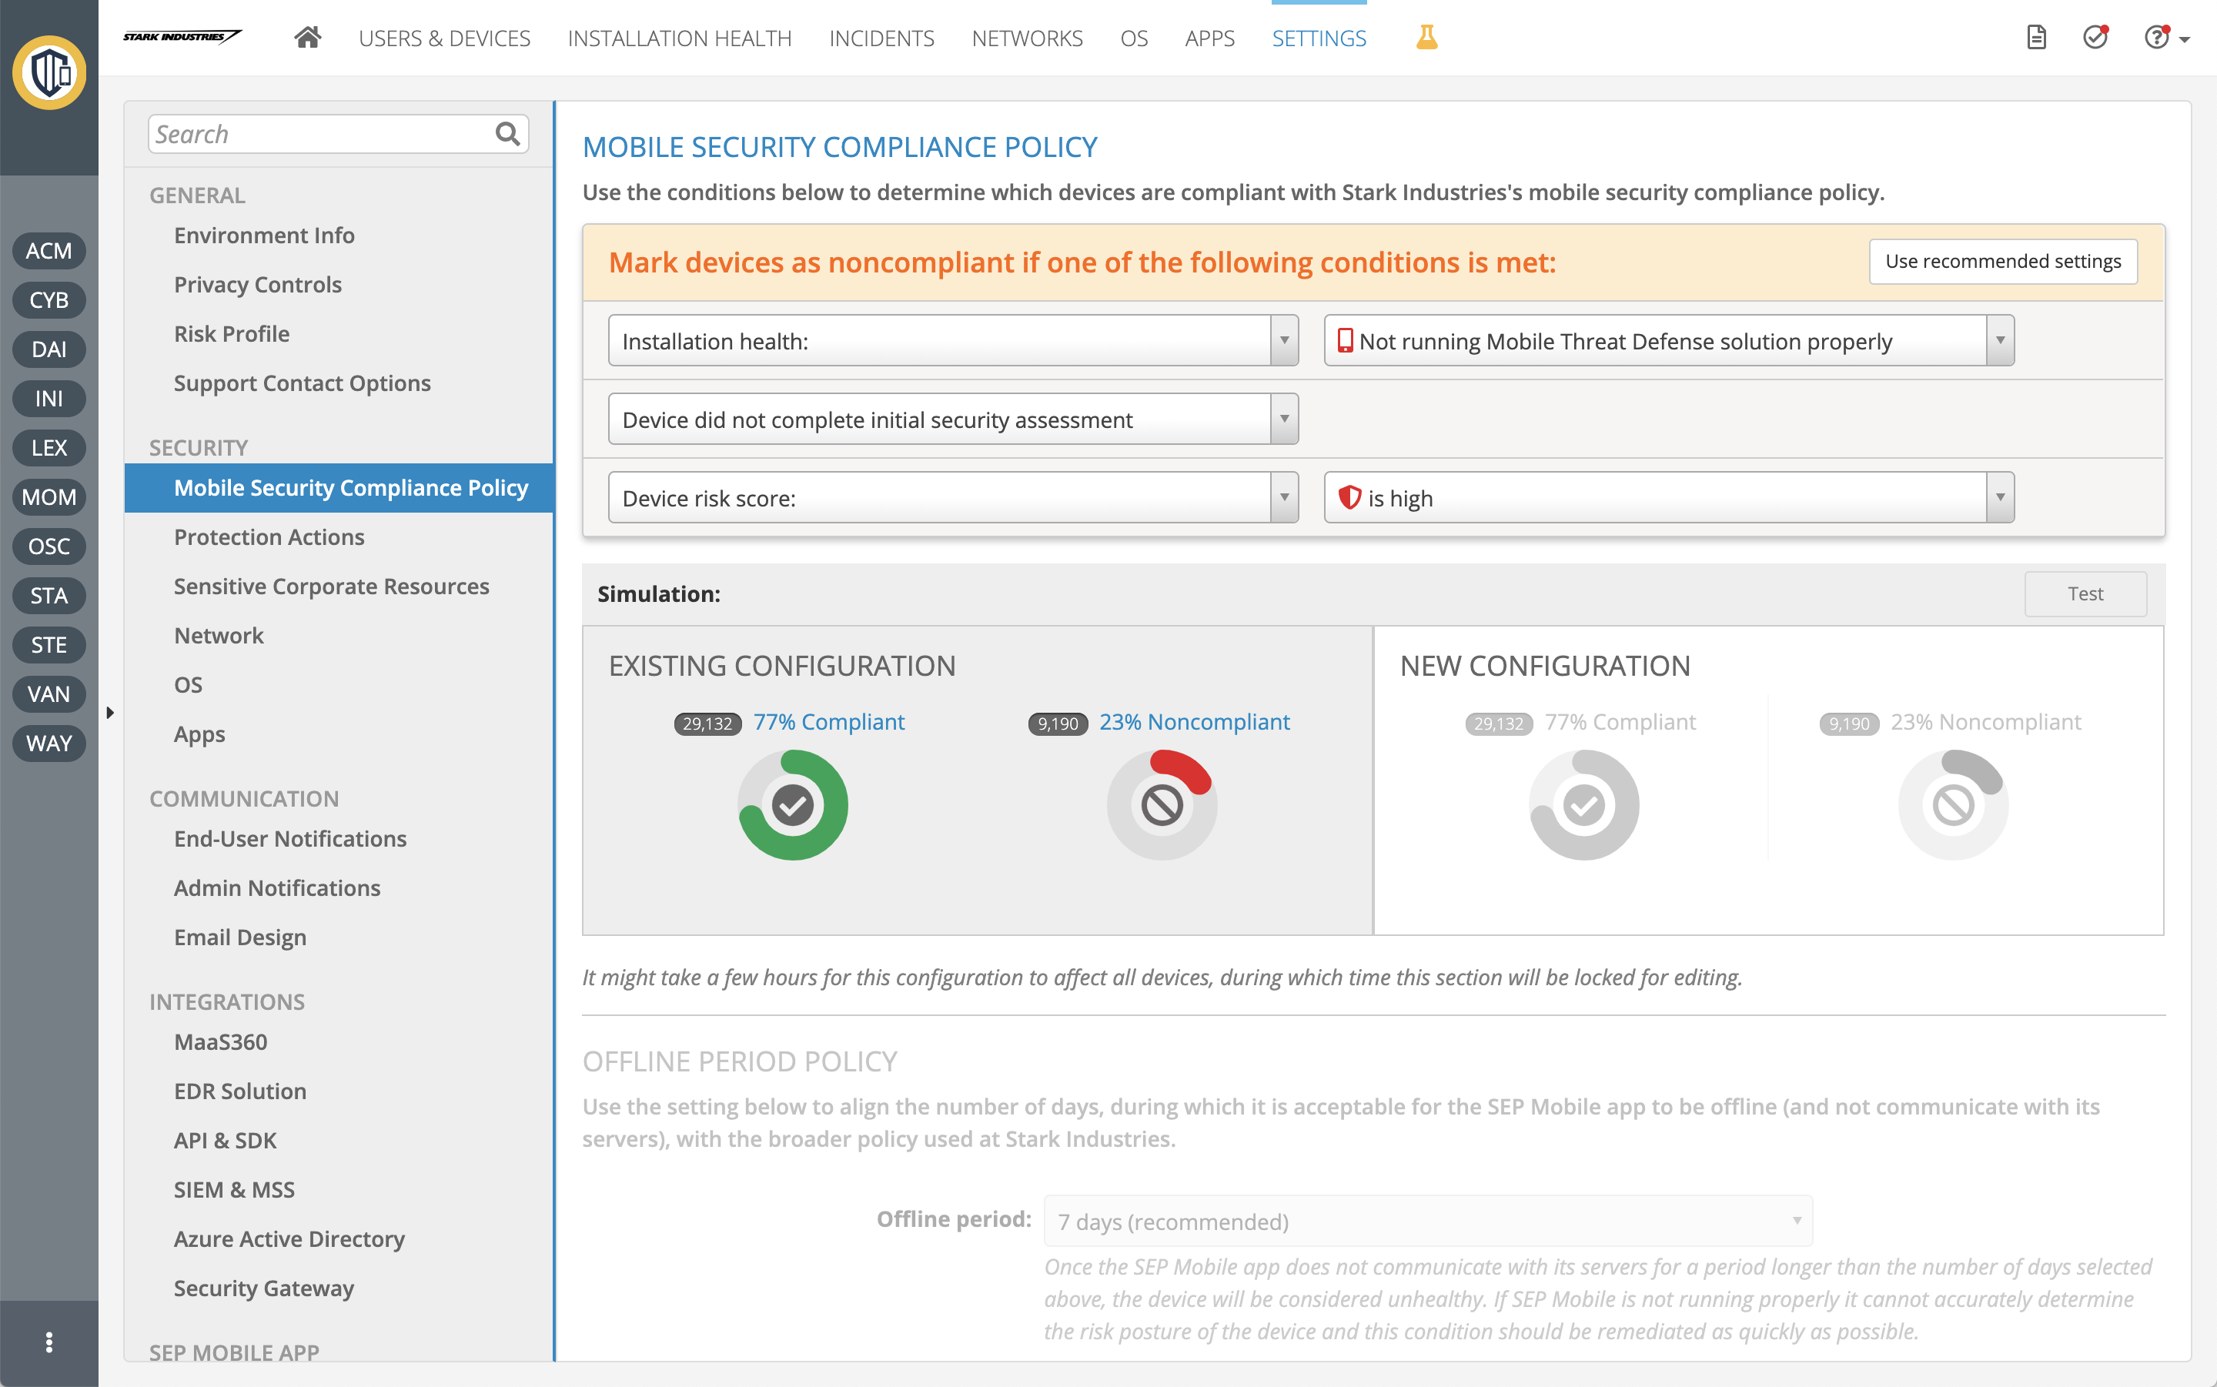The width and height of the screenshot is (2217, 1387).
Task: Switch to the INCIDENTS tab
Action: [x=881, y=38]
